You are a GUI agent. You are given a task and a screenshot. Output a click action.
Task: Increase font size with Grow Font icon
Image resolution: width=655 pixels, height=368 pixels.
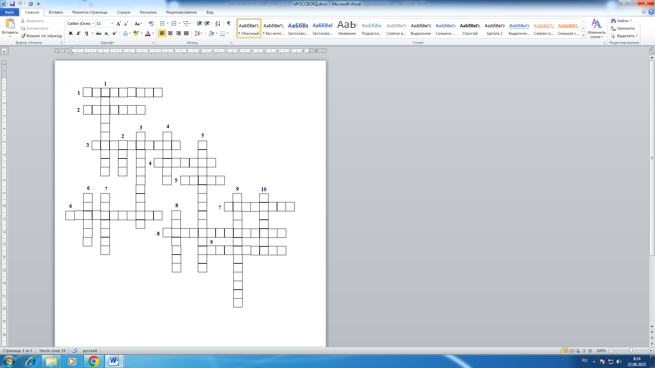tap(118, 24)
